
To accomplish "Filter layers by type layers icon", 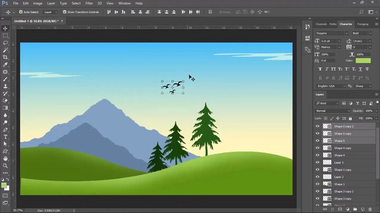I will point(357,104).
